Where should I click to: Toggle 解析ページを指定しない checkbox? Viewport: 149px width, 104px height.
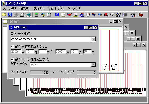pos(12,59)
